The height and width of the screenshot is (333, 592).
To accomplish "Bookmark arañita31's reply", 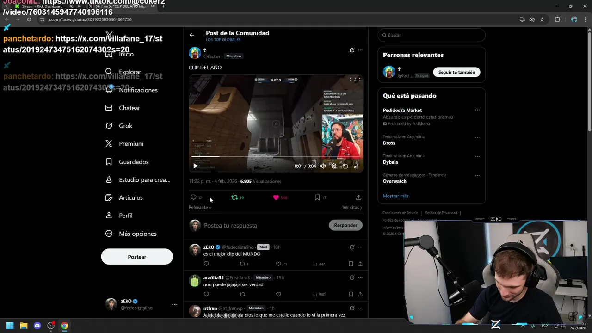I will point(351,294).
